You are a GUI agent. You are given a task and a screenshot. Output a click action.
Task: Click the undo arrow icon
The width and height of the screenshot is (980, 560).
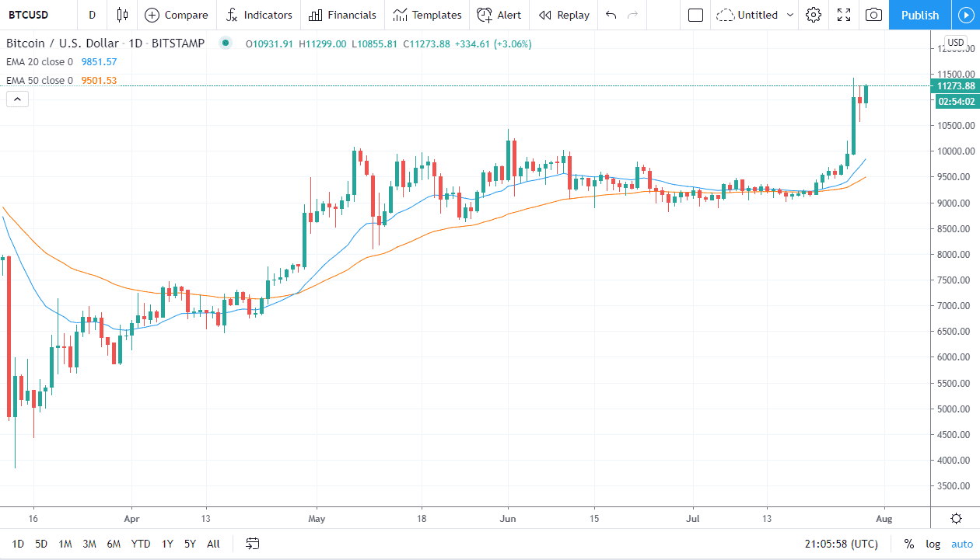611,15
